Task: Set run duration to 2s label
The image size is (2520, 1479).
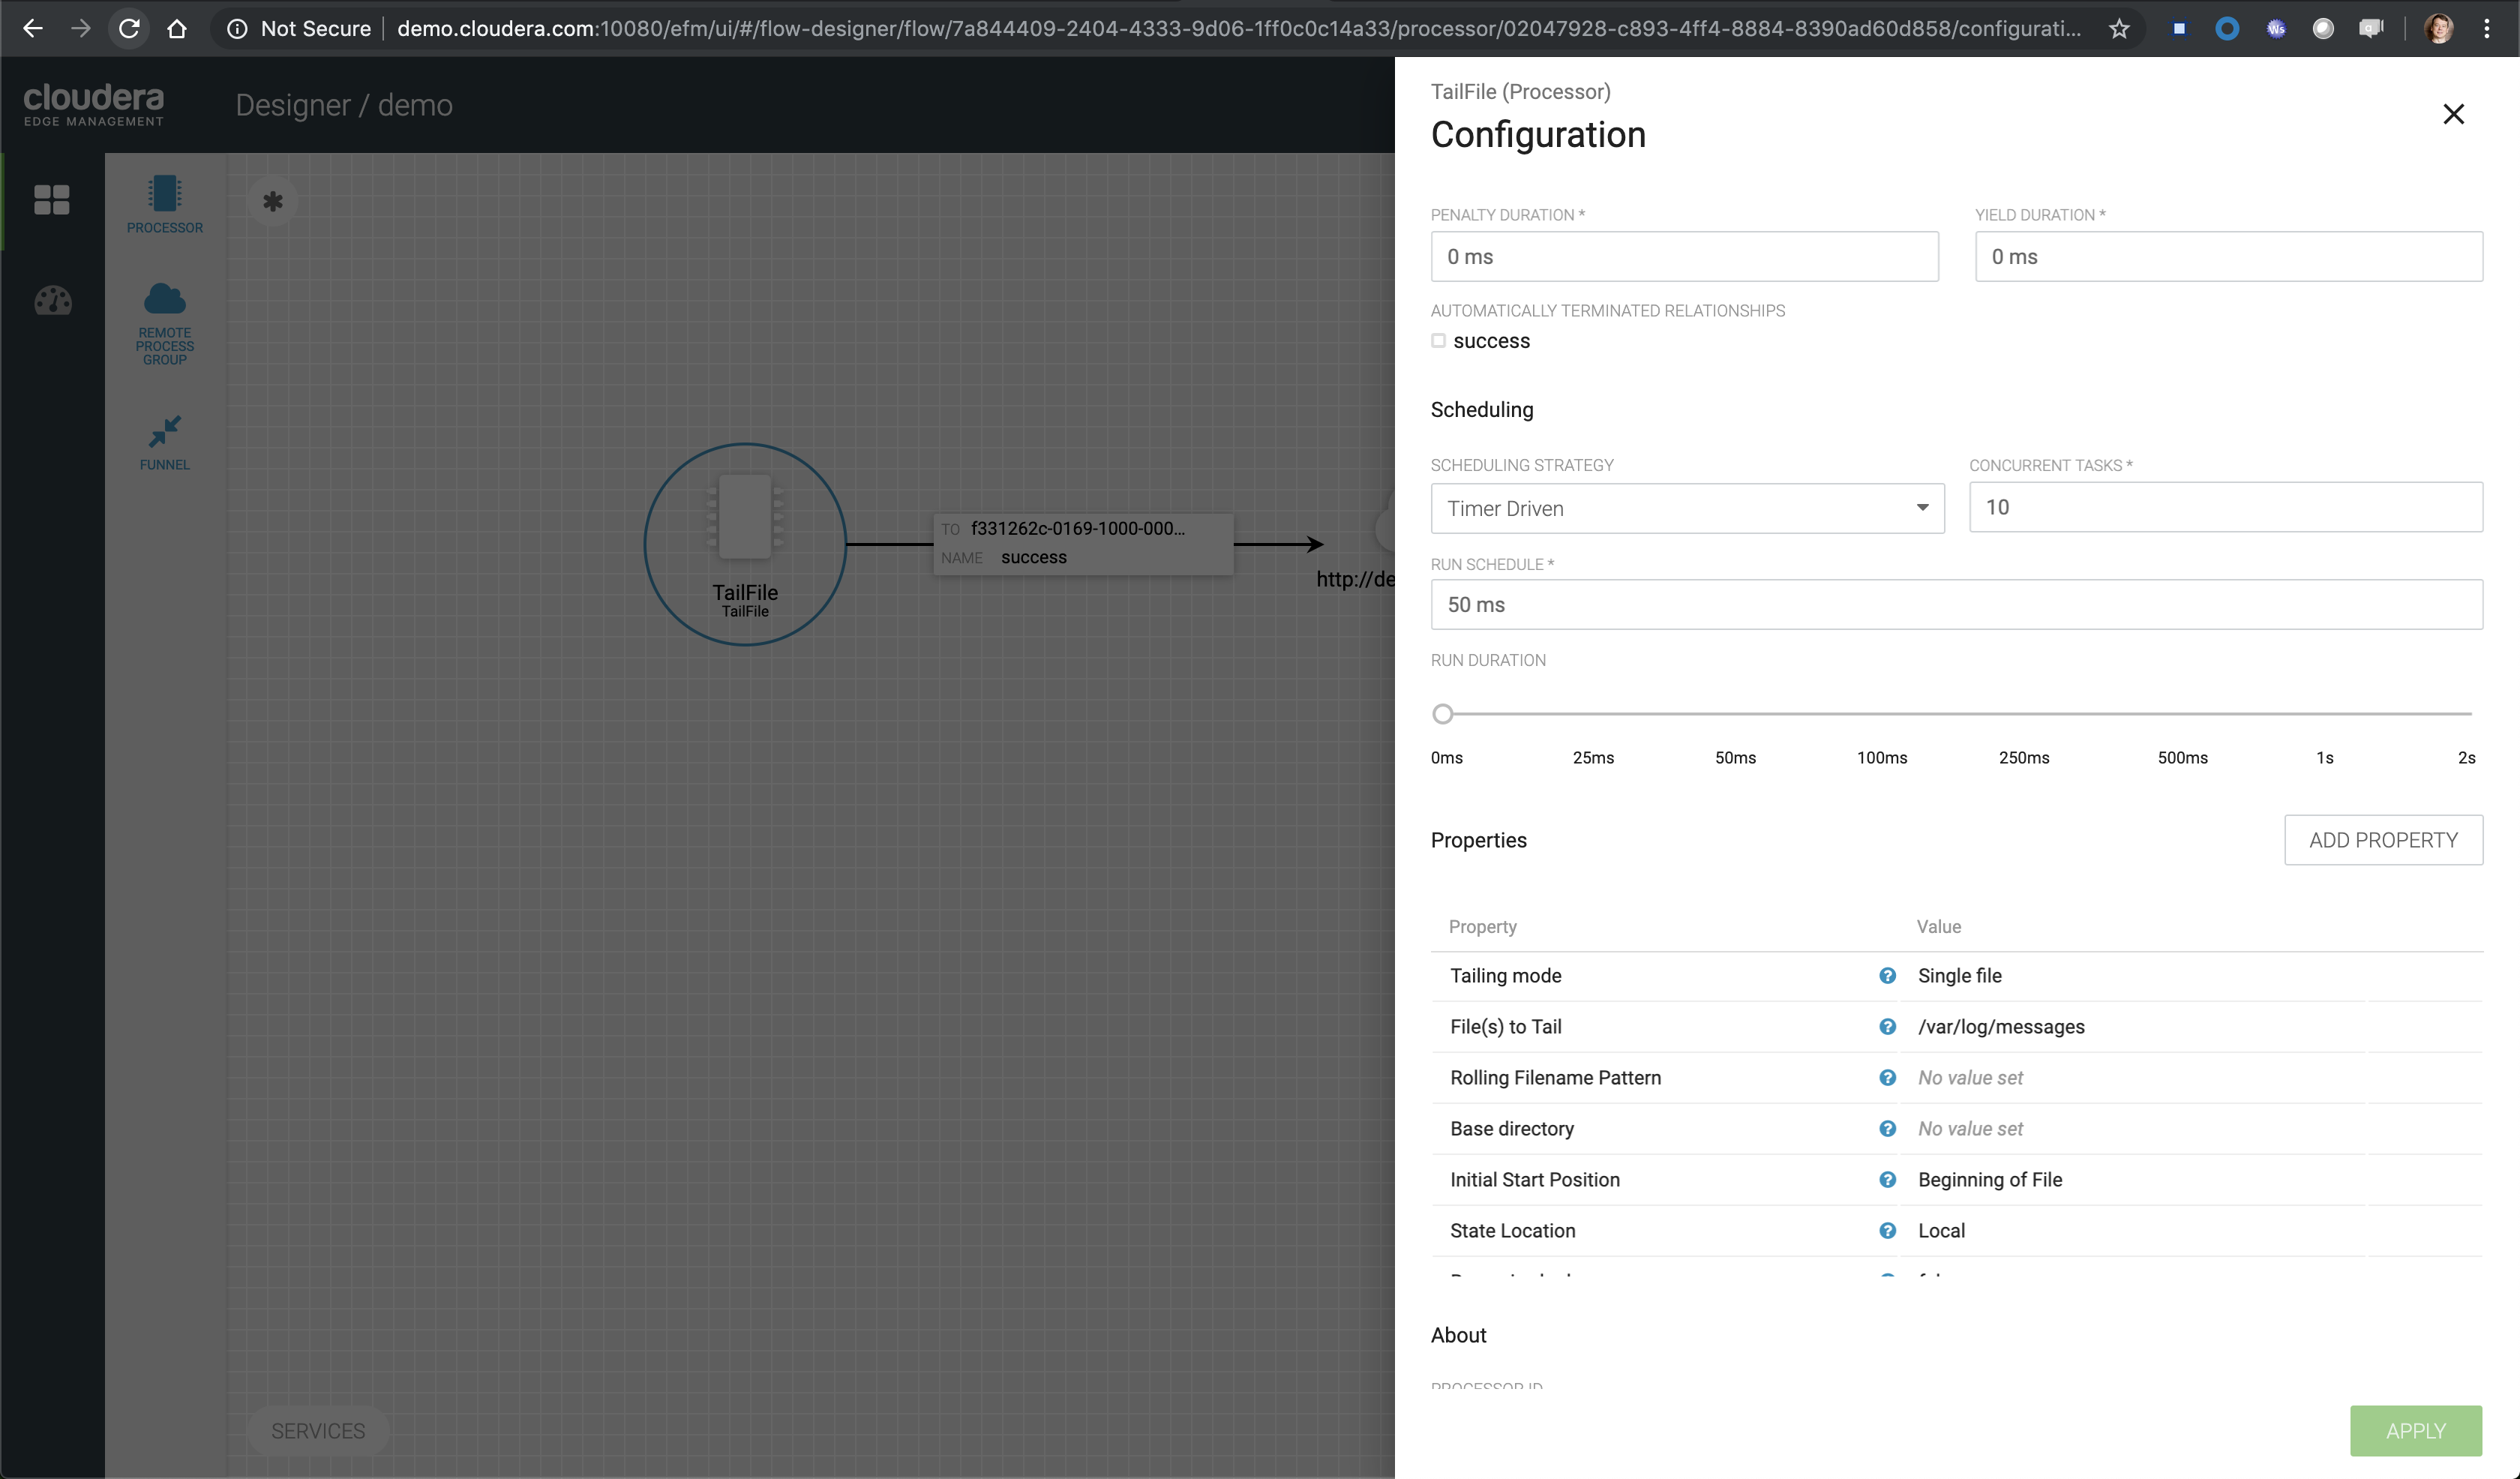Action: [2466, 758]
